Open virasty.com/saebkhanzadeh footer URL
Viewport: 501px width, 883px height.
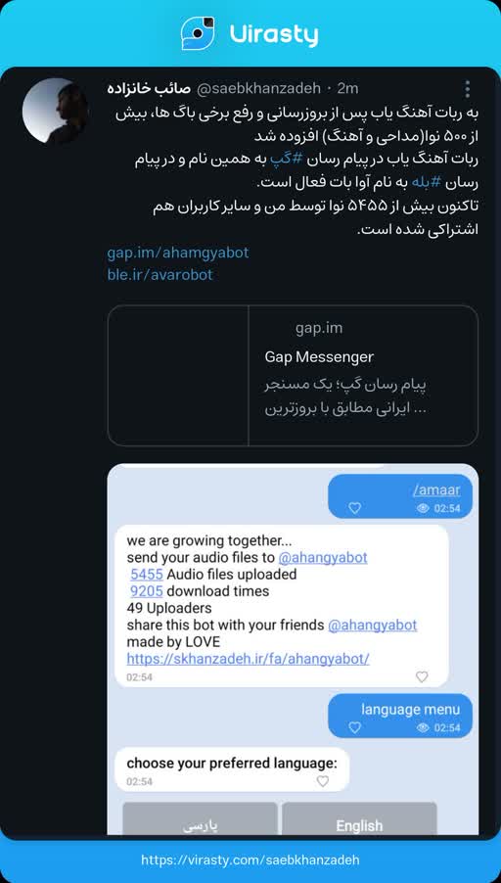[x=250, y=860]
